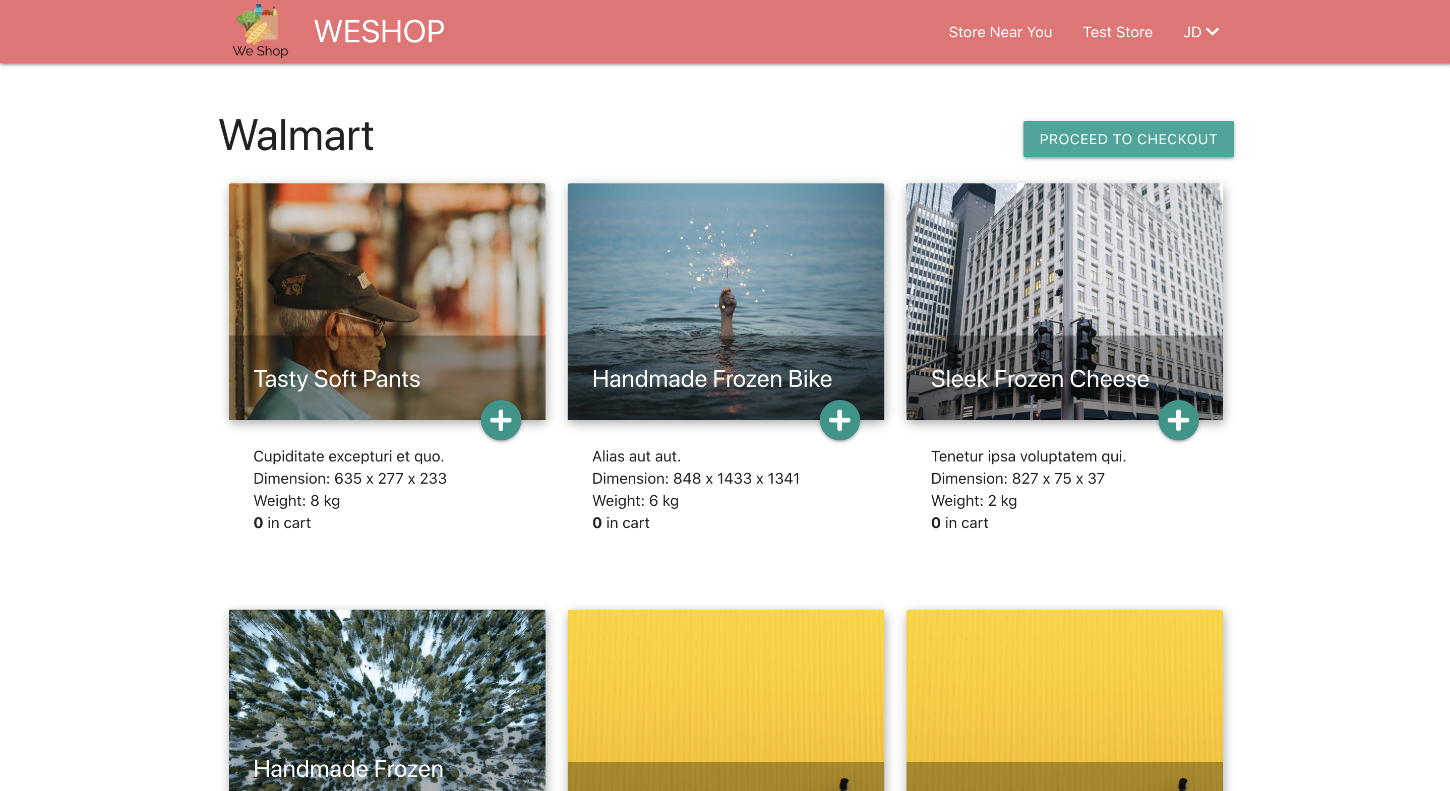
Task: Click the Handmade Frozen Bike title text
Action: pos(711,379)
